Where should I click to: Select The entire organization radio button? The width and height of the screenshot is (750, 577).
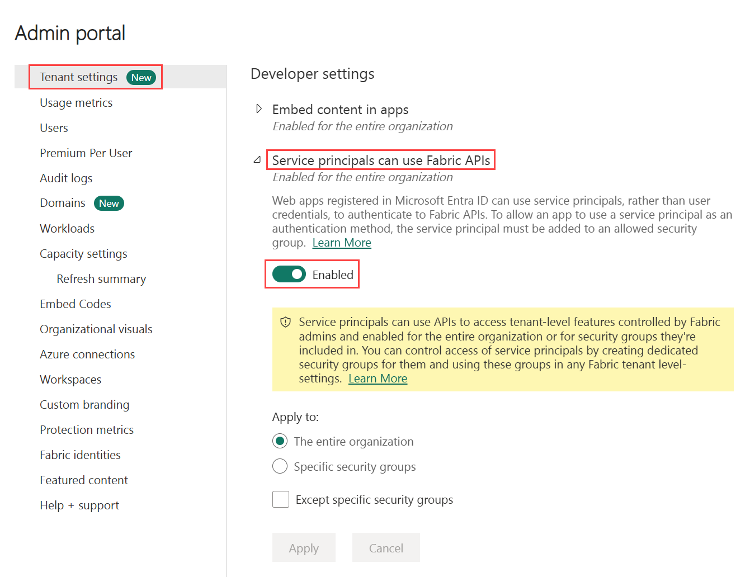[280, 441]
